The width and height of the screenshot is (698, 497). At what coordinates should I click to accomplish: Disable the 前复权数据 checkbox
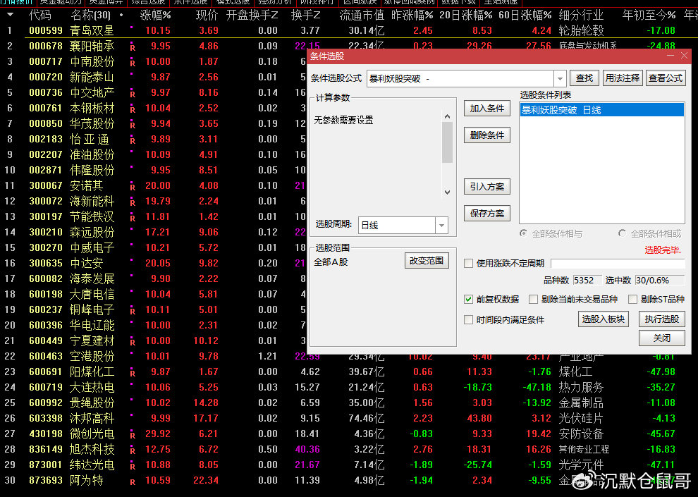click(x=469, y=299)
